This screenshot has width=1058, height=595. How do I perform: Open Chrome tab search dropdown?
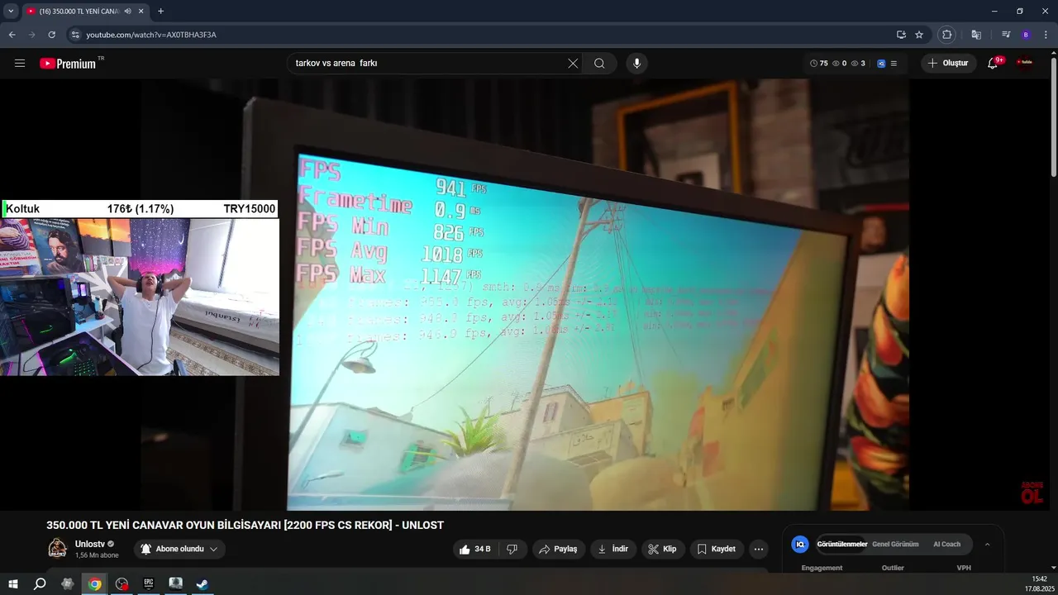coord(11,11)
